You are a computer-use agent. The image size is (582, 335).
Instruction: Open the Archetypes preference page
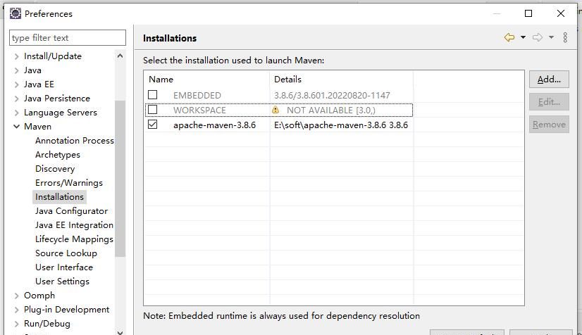58,155
